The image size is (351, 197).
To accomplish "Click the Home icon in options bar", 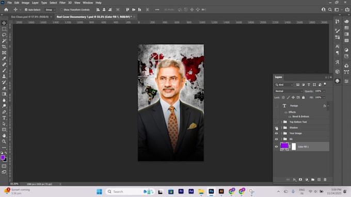I will point(6,10).
